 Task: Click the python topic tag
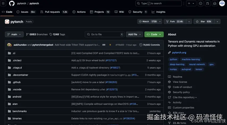173,59
